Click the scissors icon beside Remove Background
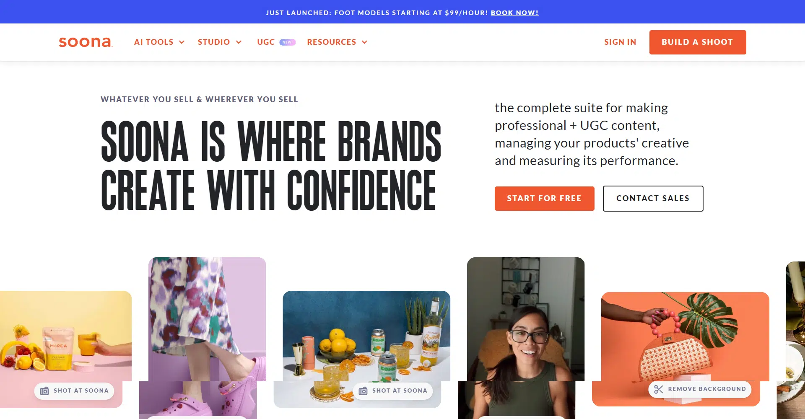This screenshot has height=419, width=805. (659, 389)
